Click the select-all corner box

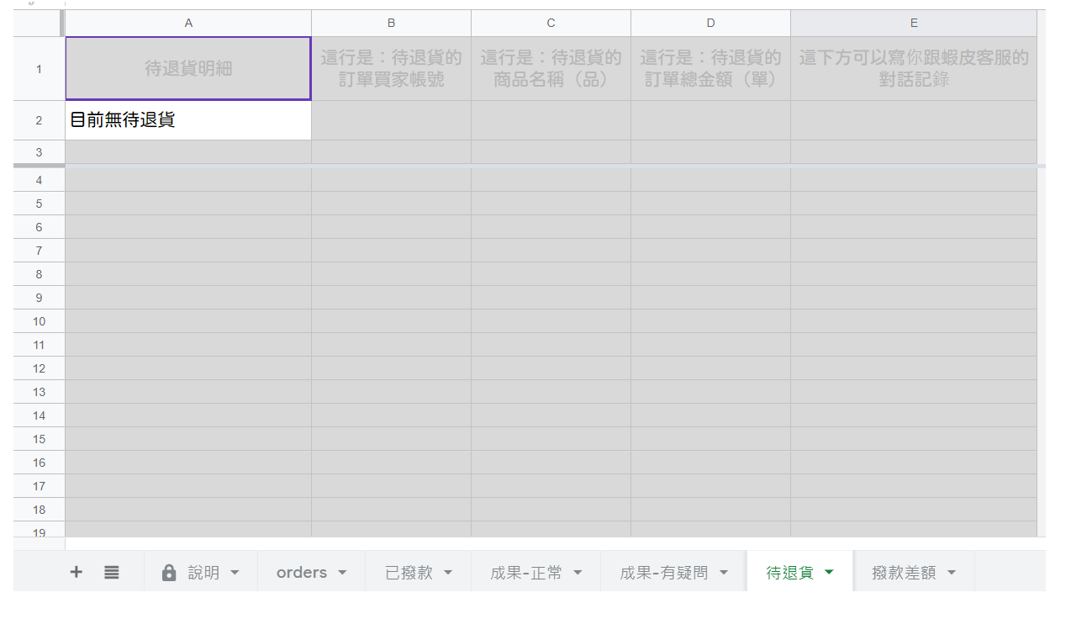tap(39, 24)
